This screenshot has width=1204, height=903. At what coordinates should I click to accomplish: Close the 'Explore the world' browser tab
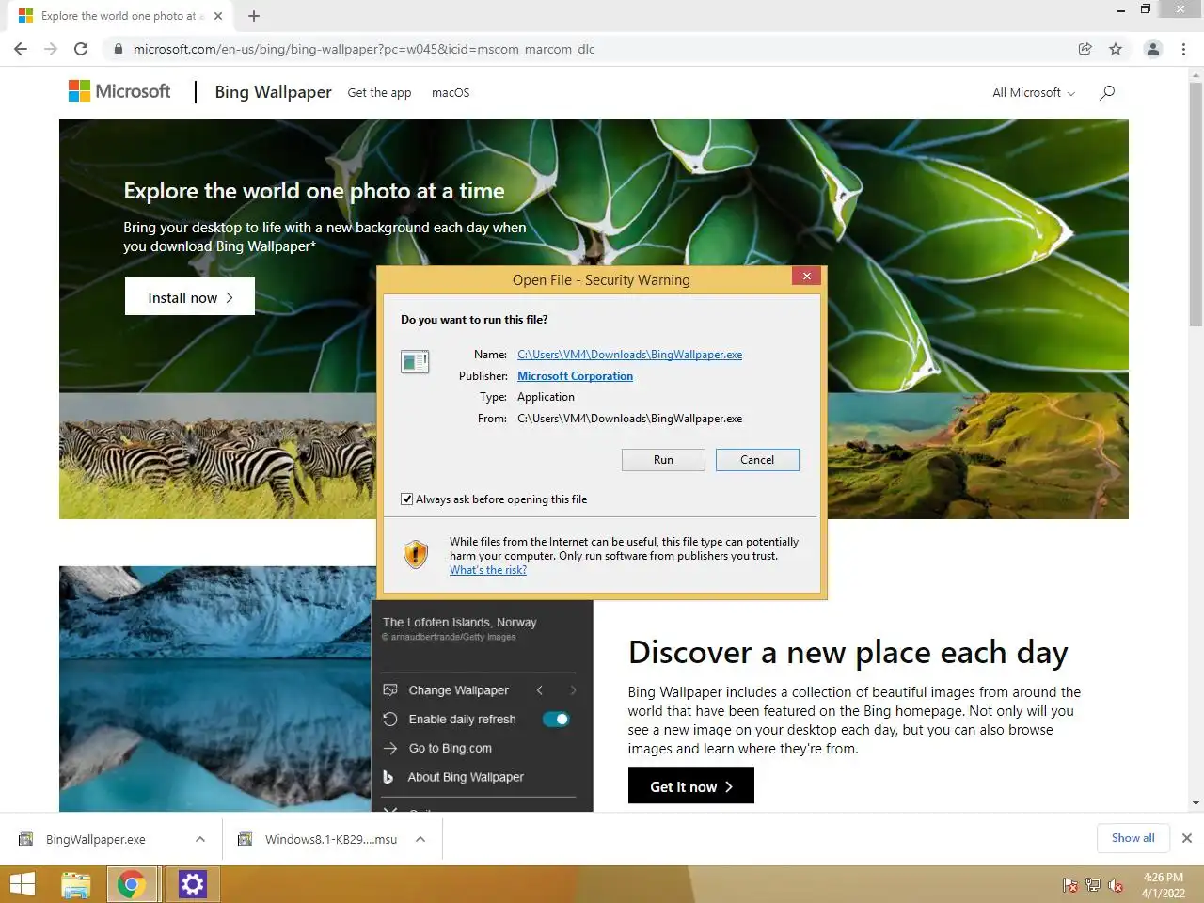click(x=218, y=16)
